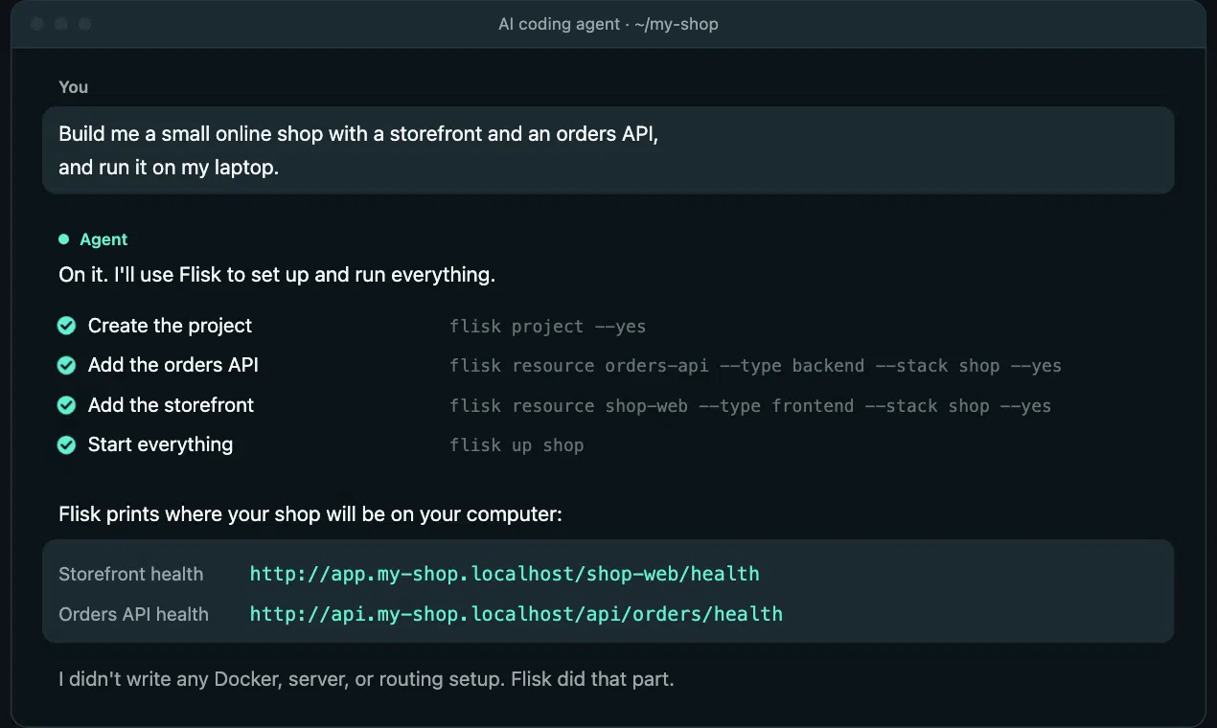
Task: Click the "Agent" sender label
Action: pyautogui.click(x=103, y=239)
